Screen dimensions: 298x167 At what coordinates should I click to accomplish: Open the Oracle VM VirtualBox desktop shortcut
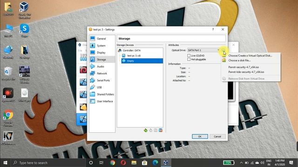click(24, 10)
